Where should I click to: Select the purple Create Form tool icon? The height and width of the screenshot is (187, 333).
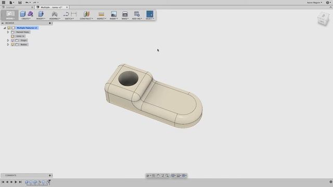pos(30,14)
